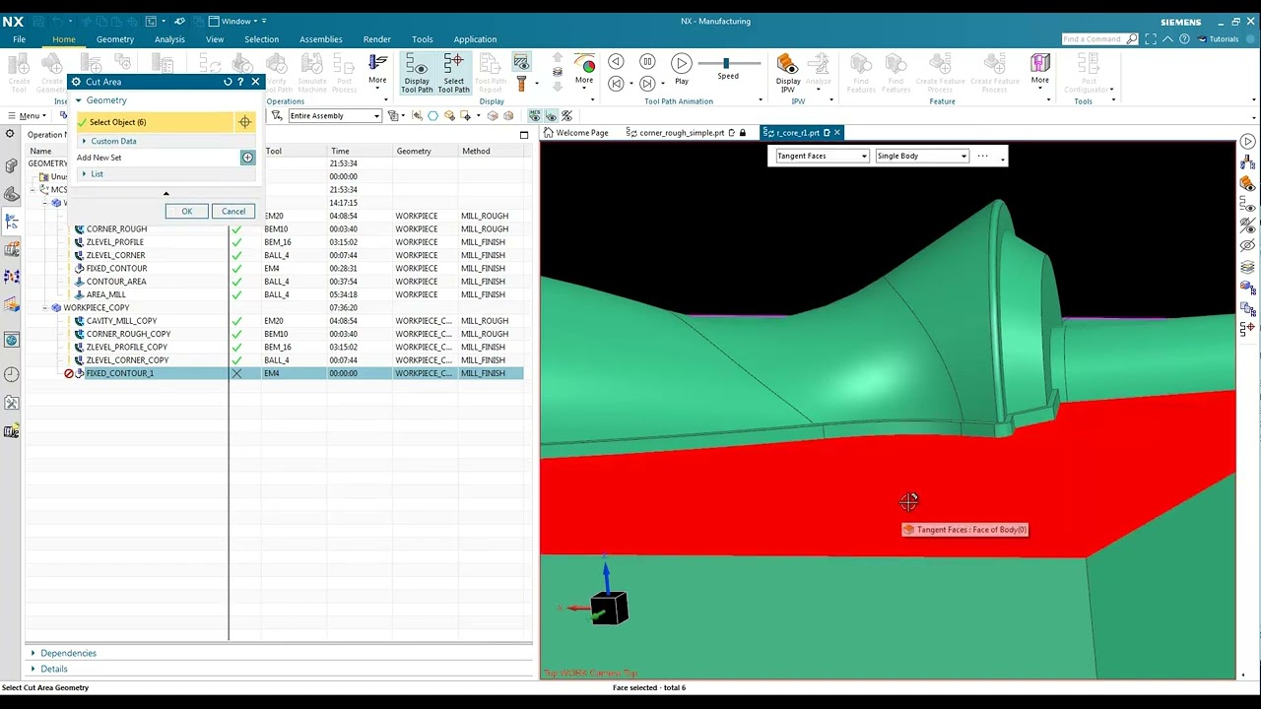Switch to the Render tab
Image resolution: width=1261 pixels, height=709 pixels.
point(377,39)
